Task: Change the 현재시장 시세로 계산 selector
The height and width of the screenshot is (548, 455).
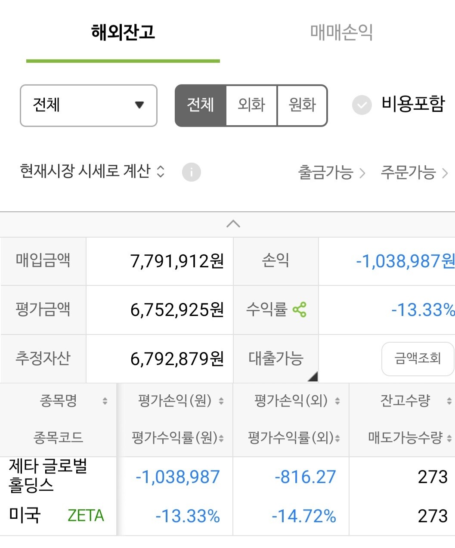Action: [x=92, y=171]
